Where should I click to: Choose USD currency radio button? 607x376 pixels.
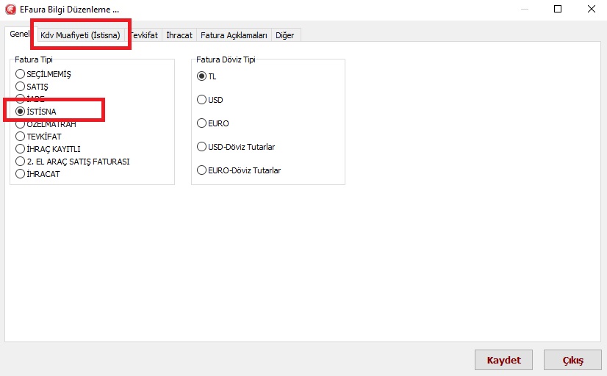[x=202, y=100]
